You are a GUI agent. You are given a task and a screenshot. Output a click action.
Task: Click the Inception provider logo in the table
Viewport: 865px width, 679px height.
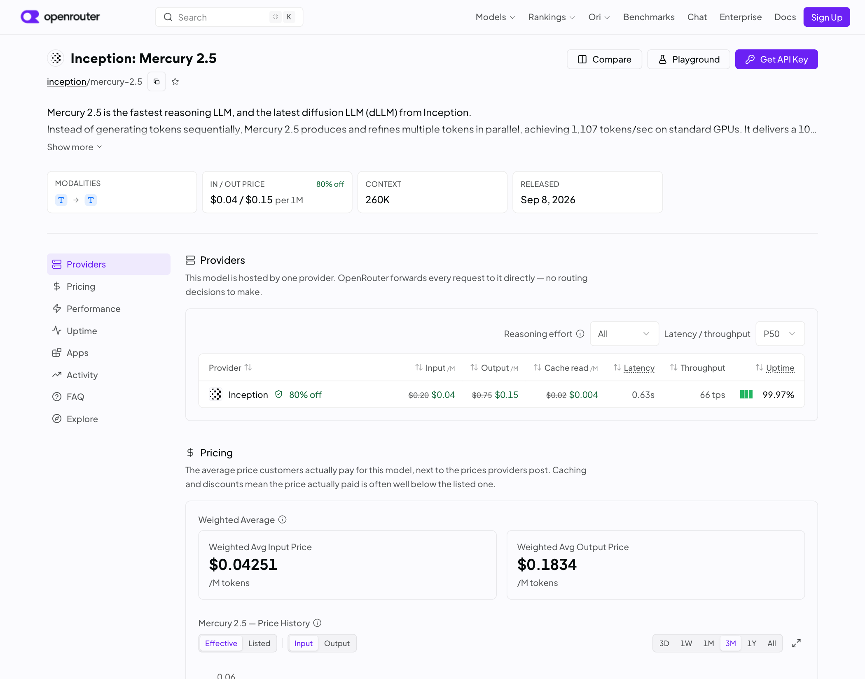(215, 394)
